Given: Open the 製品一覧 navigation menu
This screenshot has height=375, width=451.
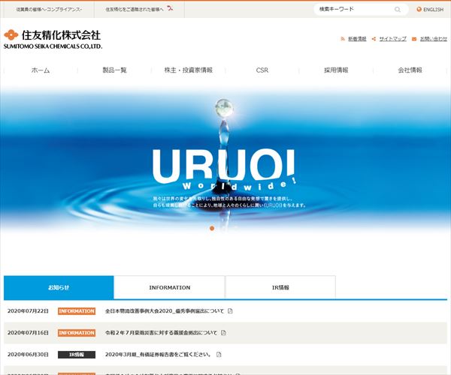Looking at the screenshot, I should click(114, 70).
